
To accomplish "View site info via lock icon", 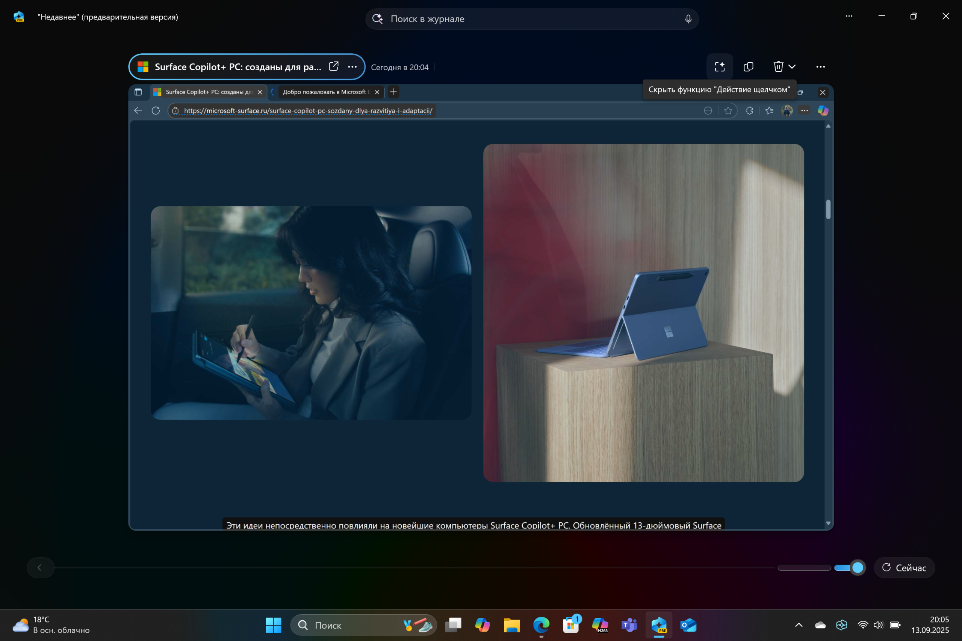I will point(175,110).
